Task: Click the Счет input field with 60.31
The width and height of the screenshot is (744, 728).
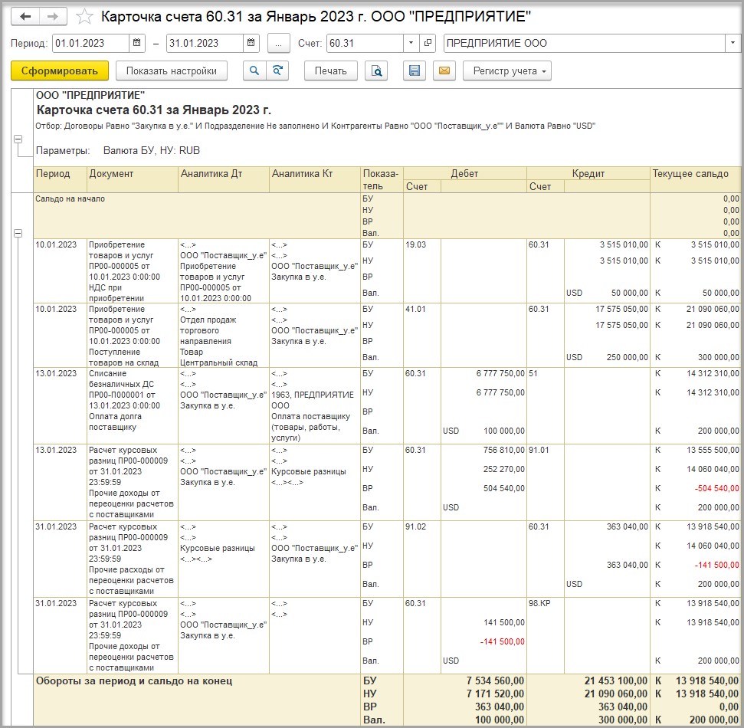Action: point(364,43)
